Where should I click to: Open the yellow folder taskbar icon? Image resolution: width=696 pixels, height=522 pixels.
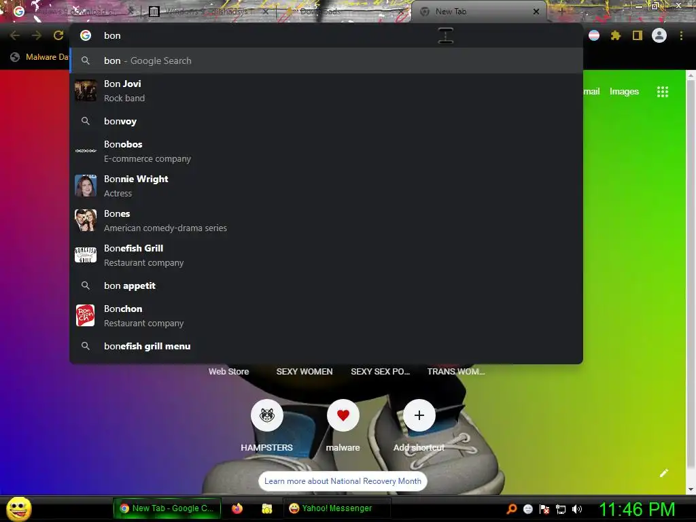coord(266,508)
